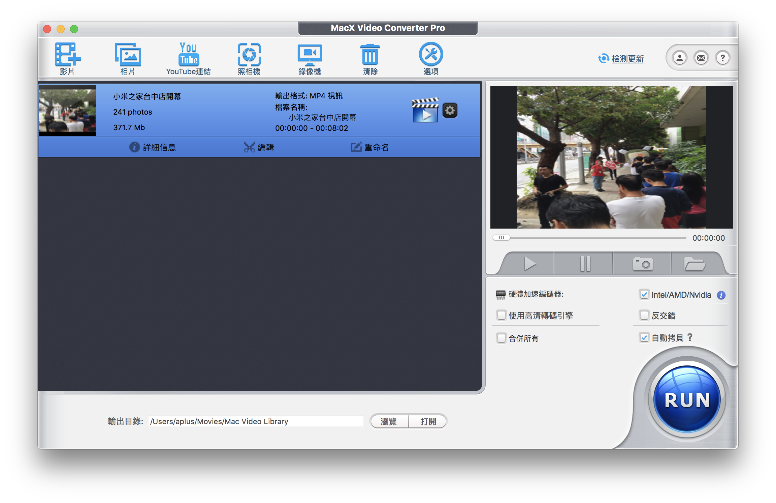Open the 相片 photo slideshow tool

point(128,58)
